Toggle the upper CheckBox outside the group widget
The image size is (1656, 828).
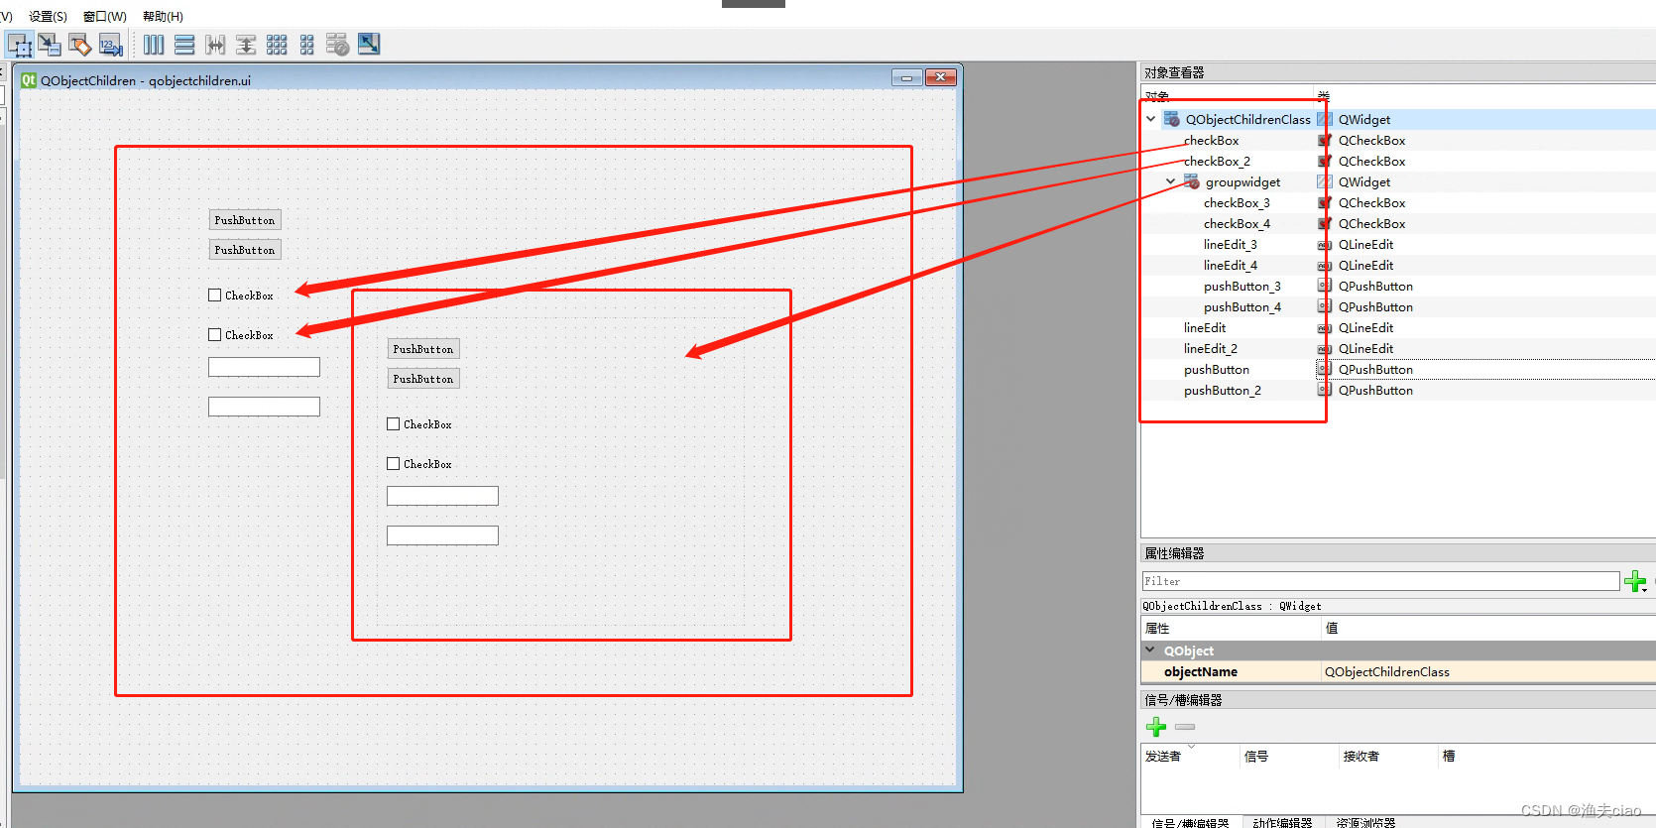click(214, 295)
